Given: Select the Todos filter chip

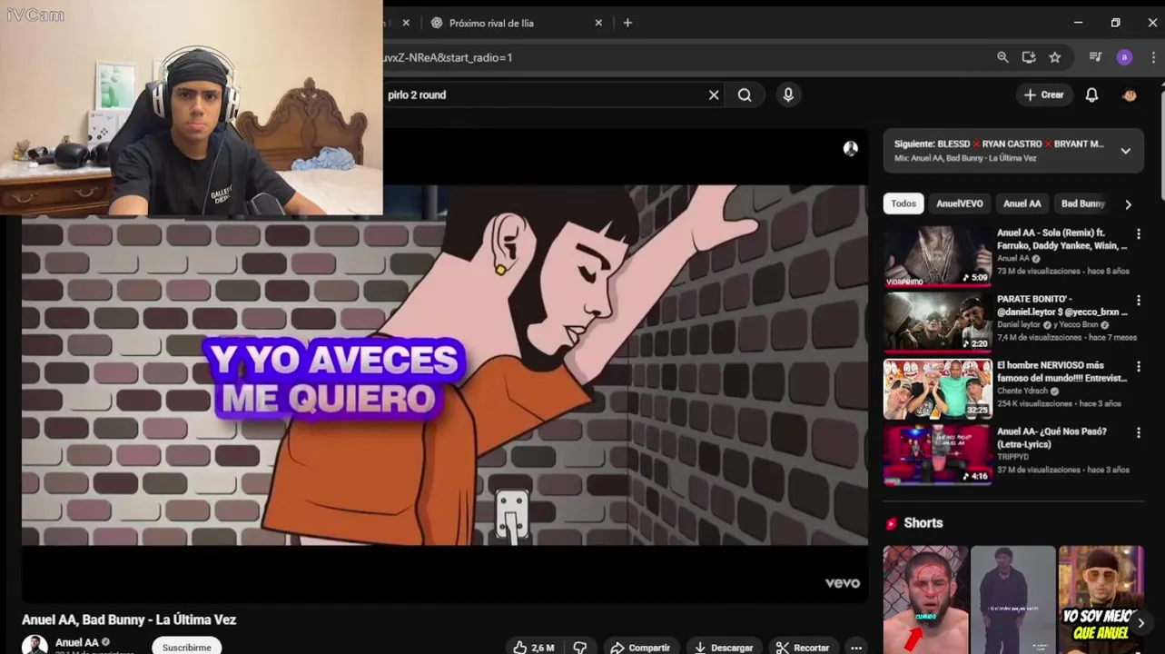Looking at the screenshot, I should coord(903,203).
